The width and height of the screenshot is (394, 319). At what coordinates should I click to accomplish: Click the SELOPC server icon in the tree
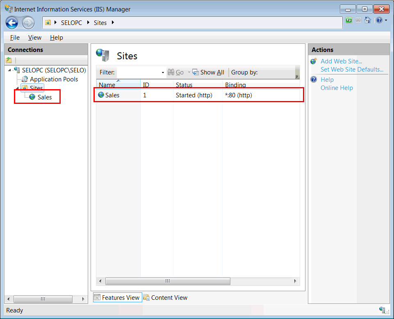(x=17, y=70)
